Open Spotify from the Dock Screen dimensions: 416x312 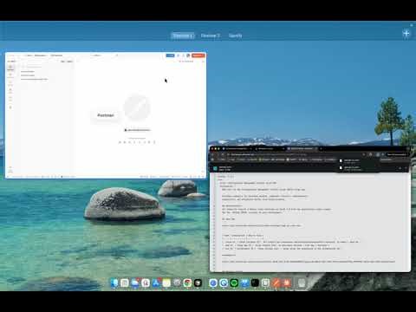[234, 283]
